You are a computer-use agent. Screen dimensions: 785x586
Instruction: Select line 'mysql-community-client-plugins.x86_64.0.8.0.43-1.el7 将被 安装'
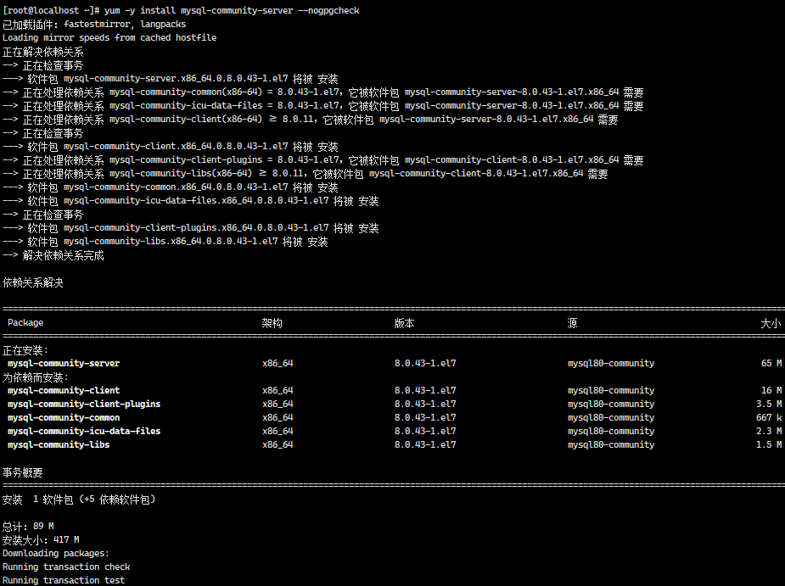pyautogui.click(x=191, y=227)
